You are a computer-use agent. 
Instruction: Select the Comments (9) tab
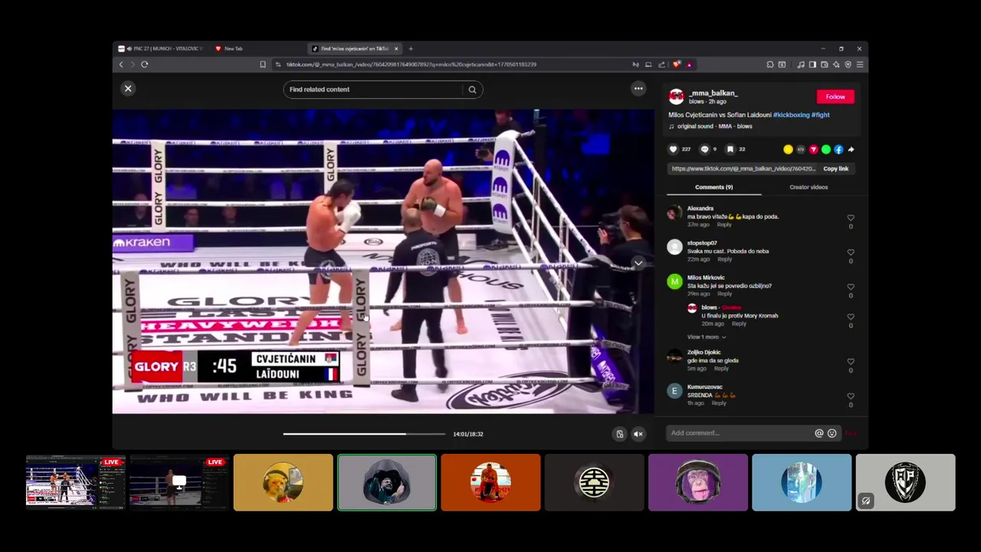pos(714,187)
